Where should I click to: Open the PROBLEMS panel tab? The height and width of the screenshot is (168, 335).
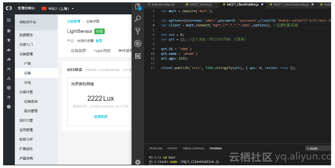coord(155,149)
